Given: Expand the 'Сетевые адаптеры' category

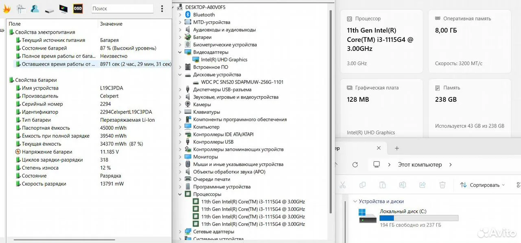Looking at the screenshot, I should (x=180, y=232).
